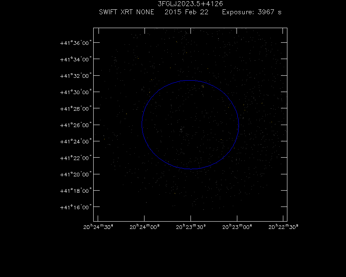Click the SWIFT XRT NONE label
346x277 pixels.
(x=127, y=12)
